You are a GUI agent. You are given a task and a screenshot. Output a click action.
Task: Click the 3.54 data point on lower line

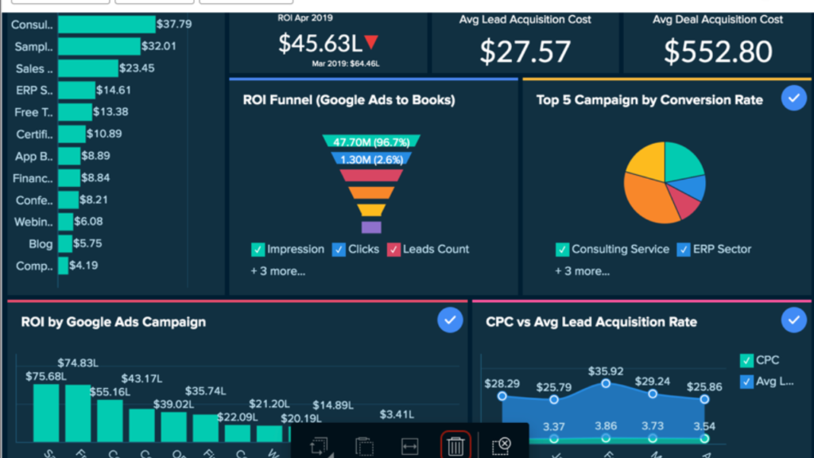click(x=704, y=439)
